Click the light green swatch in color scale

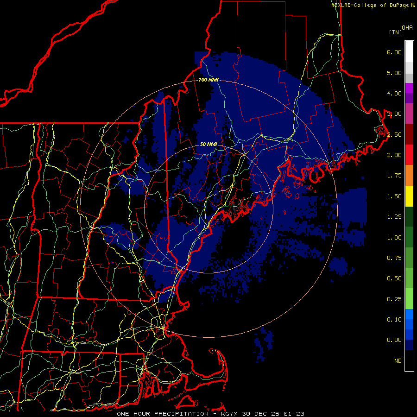click(x=409, y=299)
